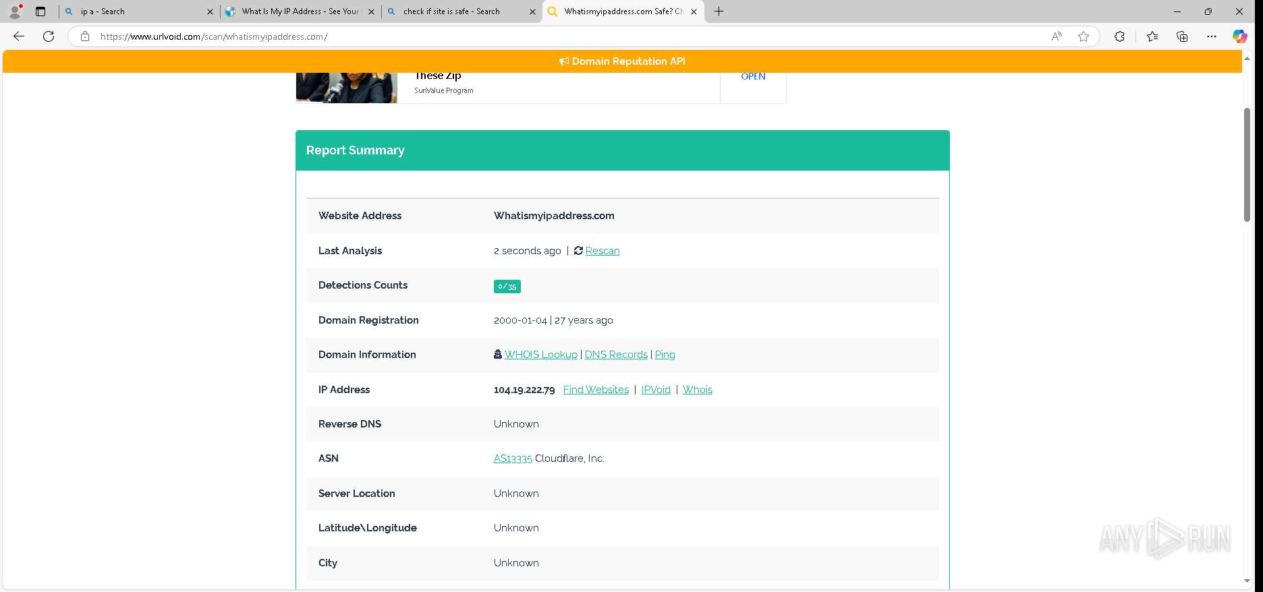Image resolution: width=1263 pixels, height=592 pixels.
Task: Open the Extensions puzzle icon
Action: [x=1119, y=36]
